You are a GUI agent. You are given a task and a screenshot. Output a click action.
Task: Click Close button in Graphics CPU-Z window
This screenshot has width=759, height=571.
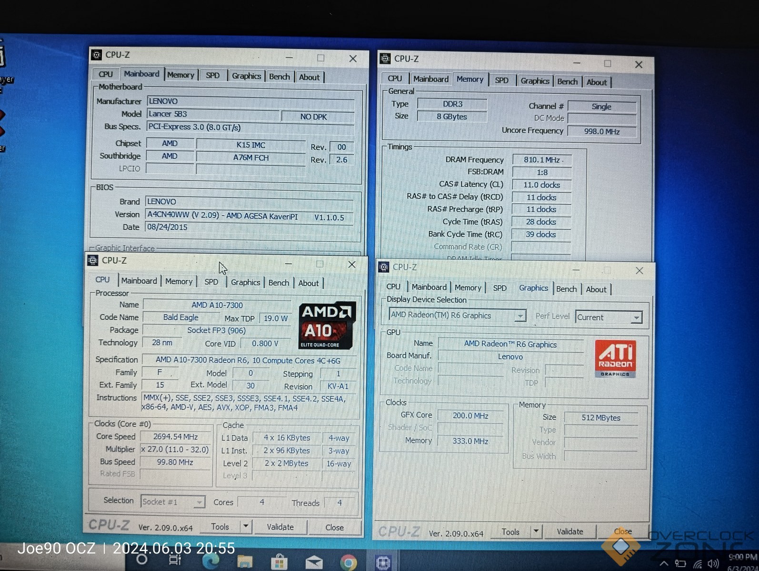pos(623,532)
